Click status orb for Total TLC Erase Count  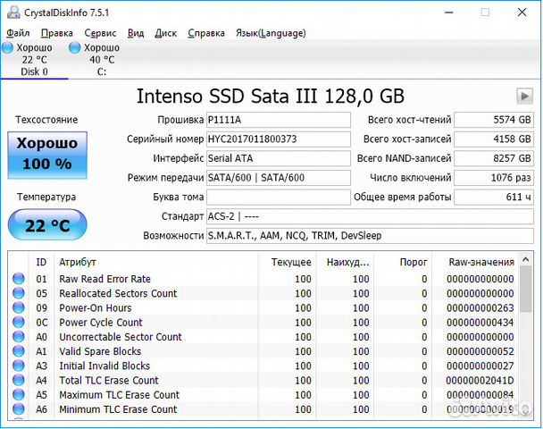tap(18, 381)
